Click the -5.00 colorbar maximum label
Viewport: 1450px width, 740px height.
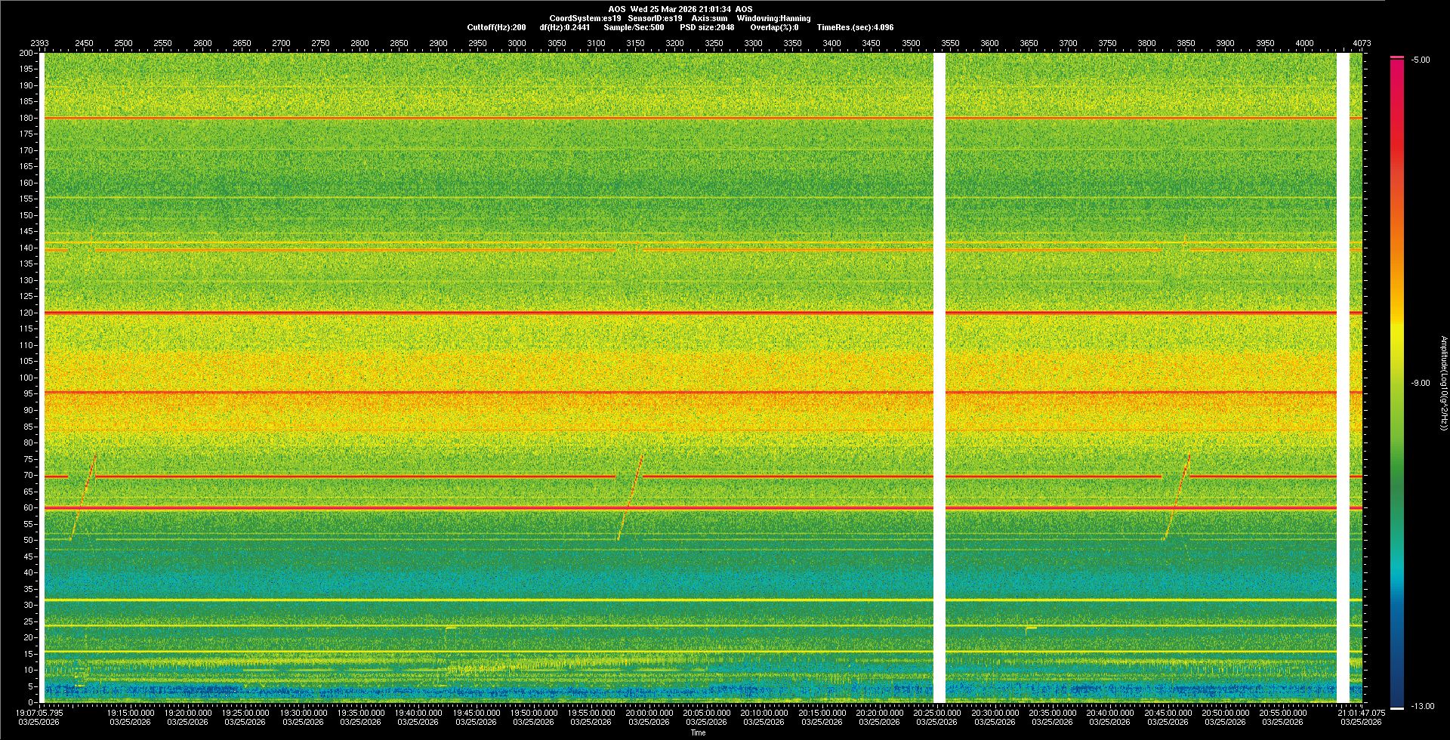pyautogui.click(x=1421, y=60)
